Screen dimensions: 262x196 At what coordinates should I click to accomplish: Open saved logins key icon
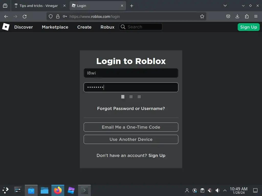point(65,16)
